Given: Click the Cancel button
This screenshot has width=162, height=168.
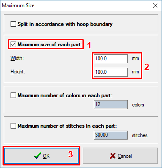Looking at the screenshot, I should pyautogui.click(x=120, y=156).
